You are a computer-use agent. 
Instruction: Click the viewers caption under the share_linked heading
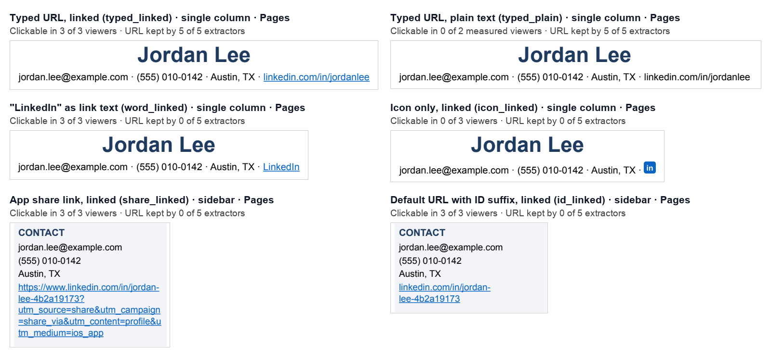tap(63, 213)
